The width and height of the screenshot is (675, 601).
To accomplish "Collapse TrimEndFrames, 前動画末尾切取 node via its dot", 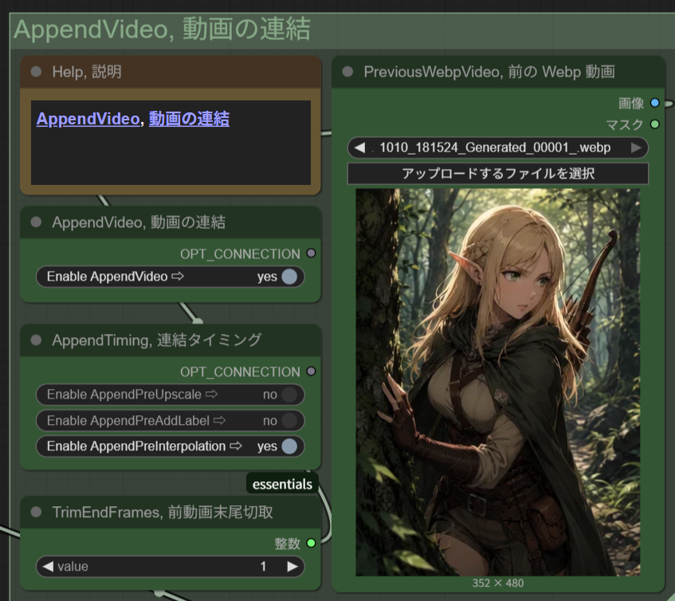I will [36, 512].
